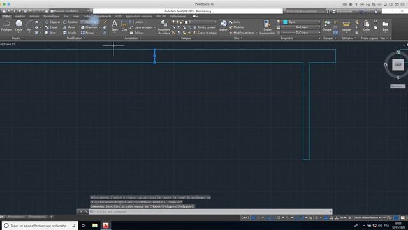
Task: Click the Mesurer utility tool
Action: click(346, 26)
